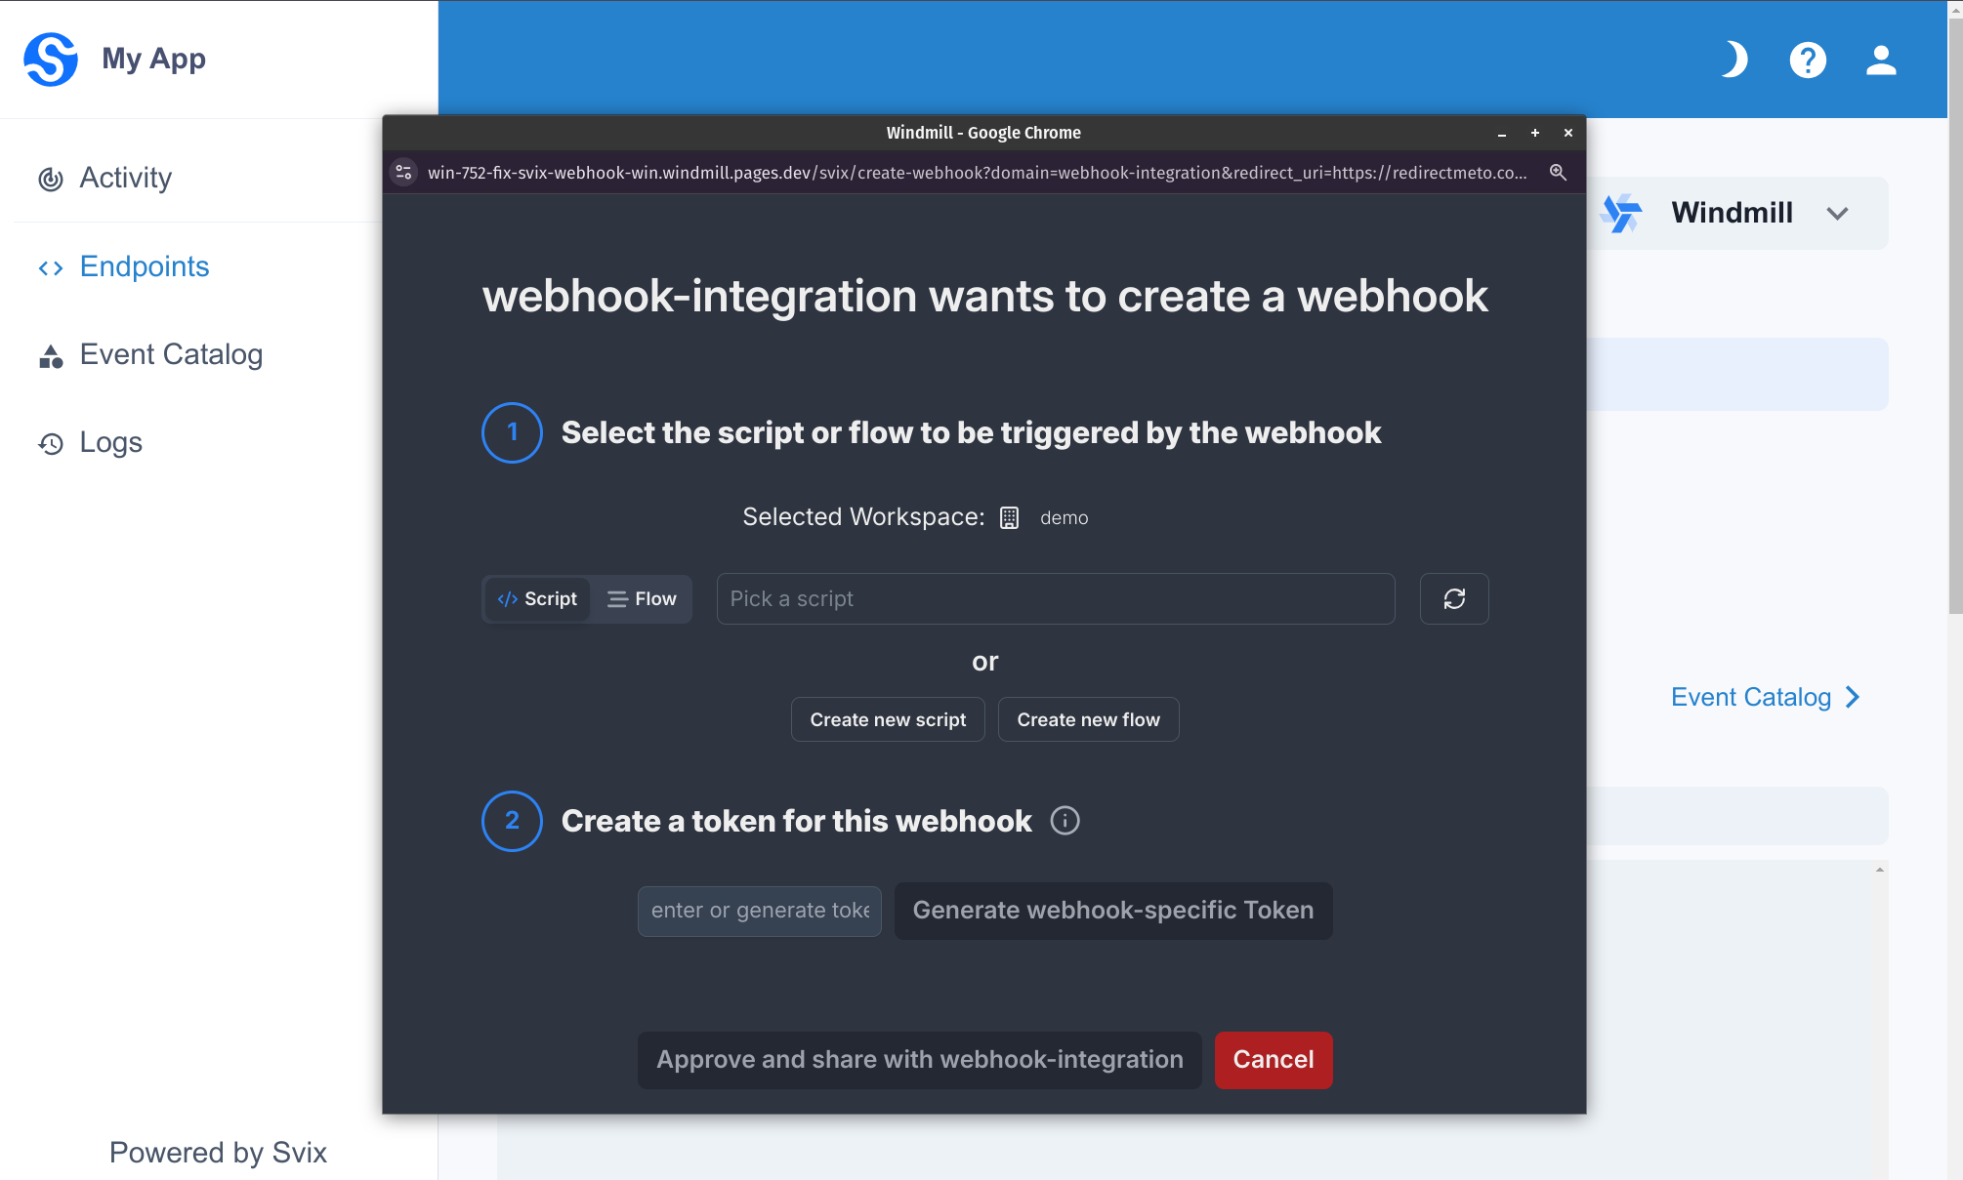Click the Event Catalog shapes icon

51,356
